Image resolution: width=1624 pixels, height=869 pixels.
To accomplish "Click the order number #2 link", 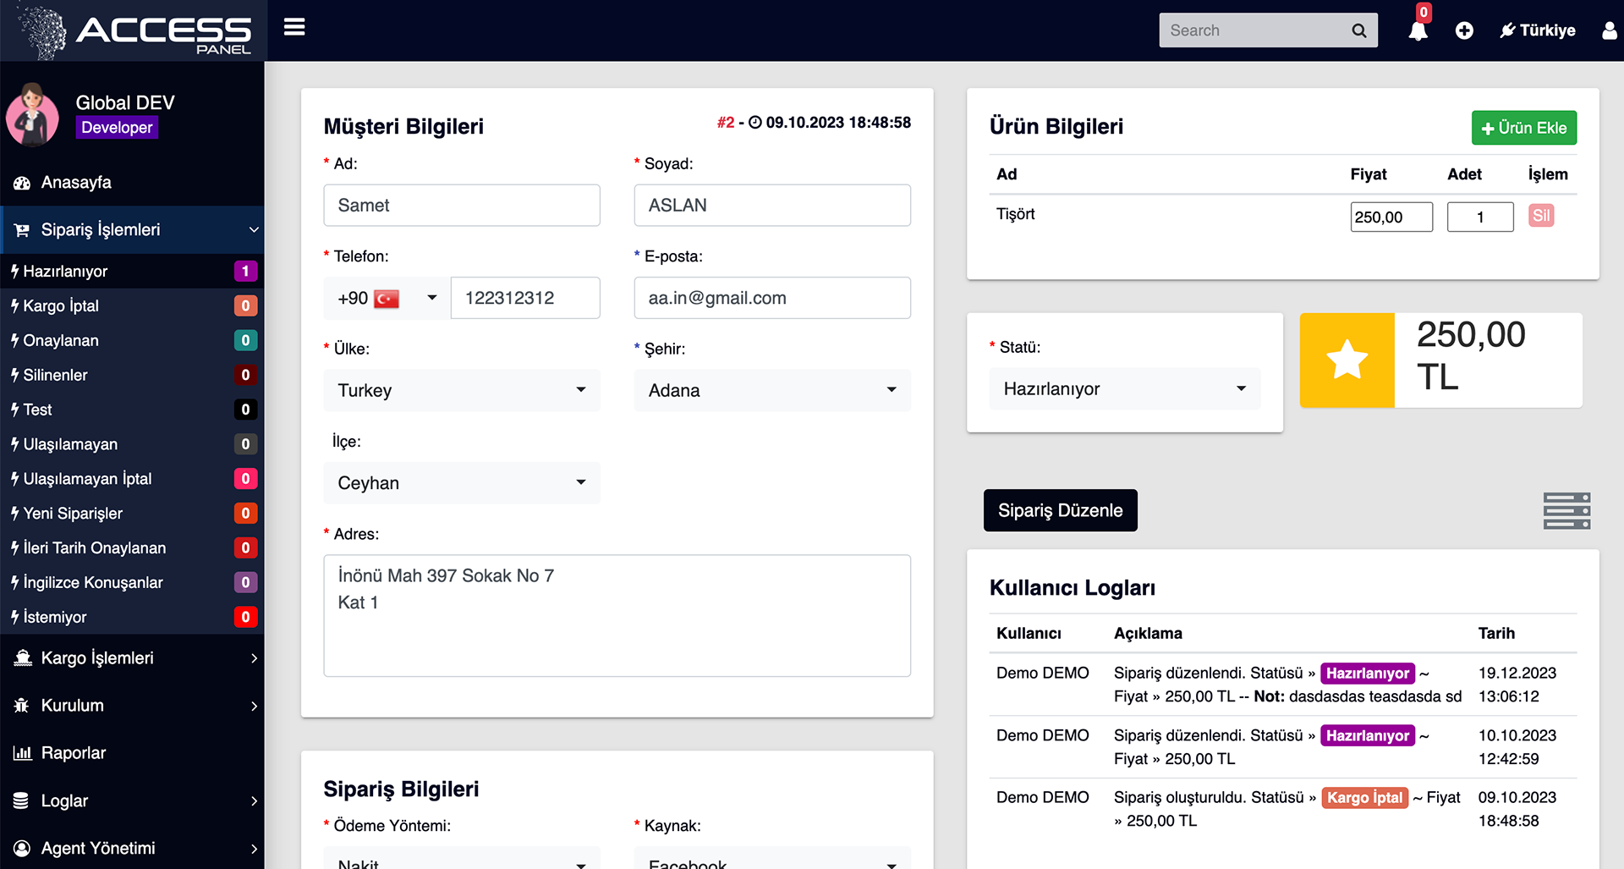I will point(726,123).
